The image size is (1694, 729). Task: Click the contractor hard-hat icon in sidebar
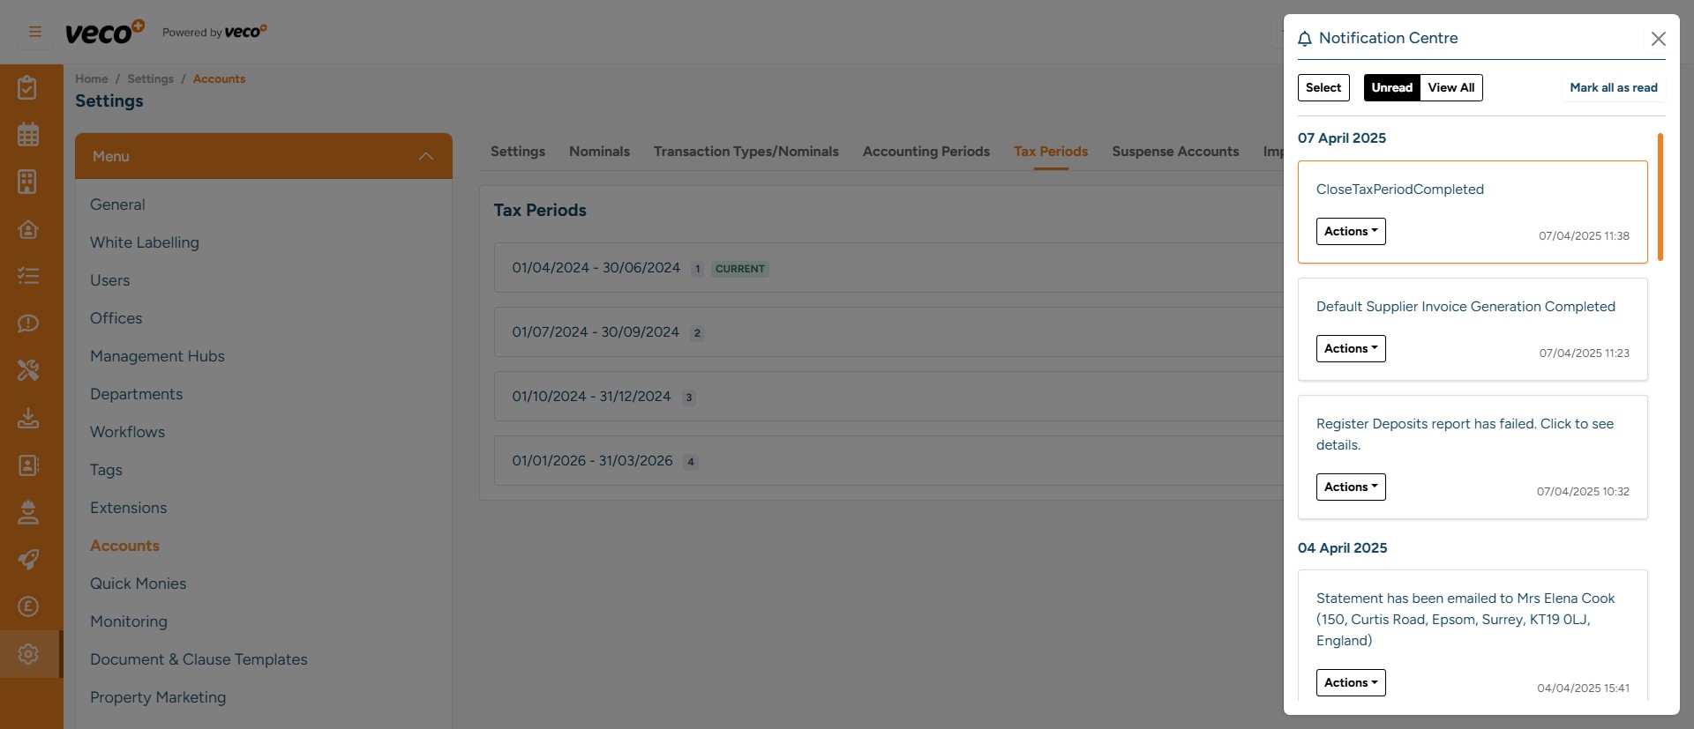click(x=28, y=512)
